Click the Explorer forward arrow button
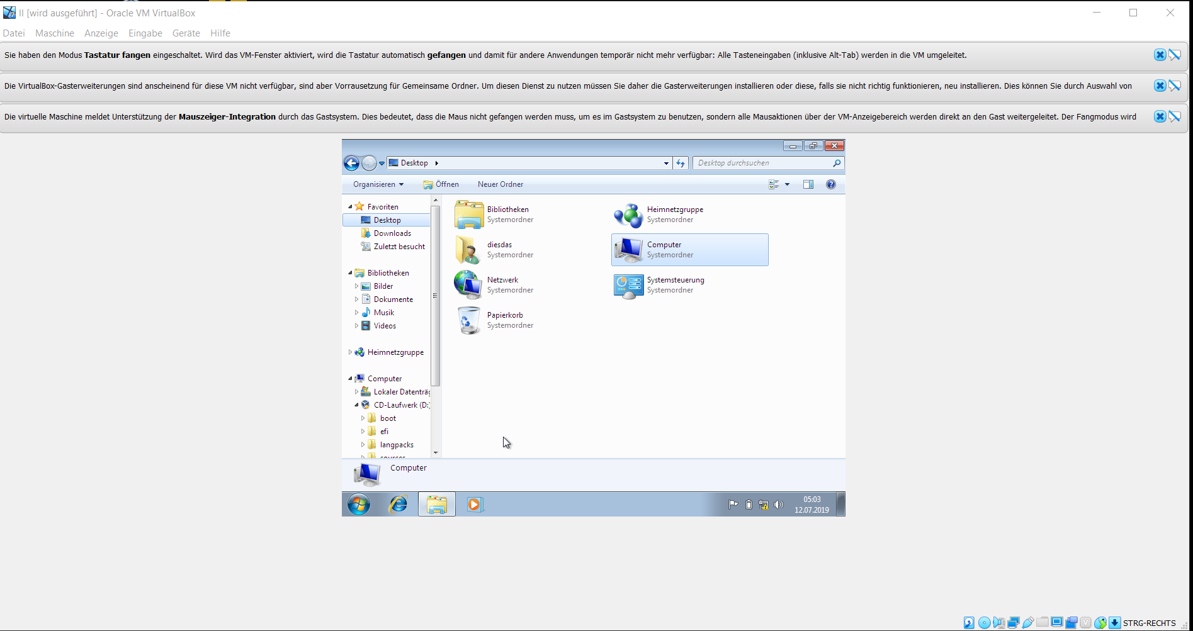The image size is (1193, 631). point(369,163)
